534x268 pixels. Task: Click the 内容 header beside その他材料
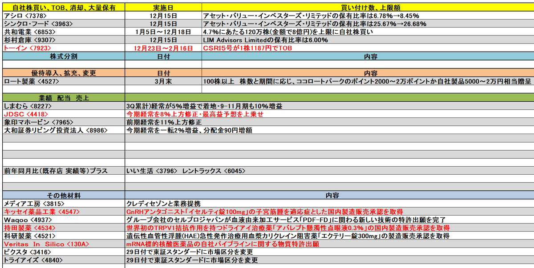pyautogui.click(x=329, y=195)
